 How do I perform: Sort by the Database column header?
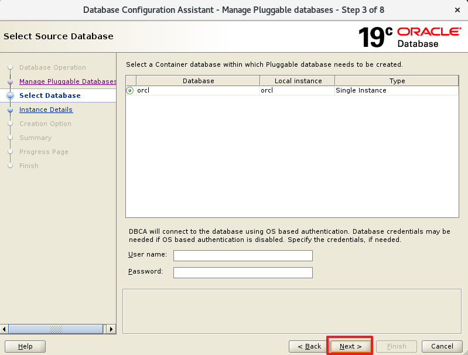point(198,81)
